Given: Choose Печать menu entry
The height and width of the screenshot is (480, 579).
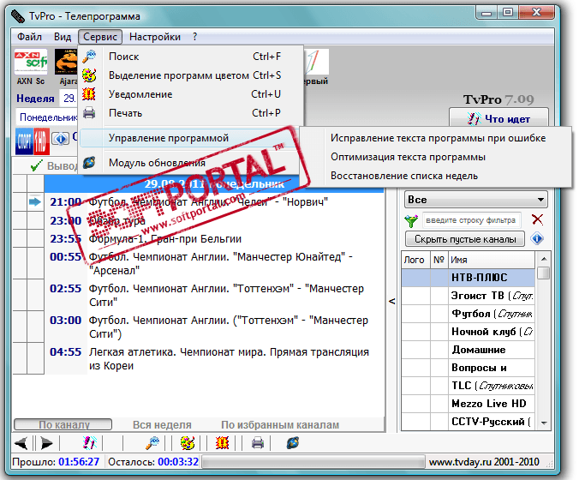Looking at the screenshot, I should [191, 113].
